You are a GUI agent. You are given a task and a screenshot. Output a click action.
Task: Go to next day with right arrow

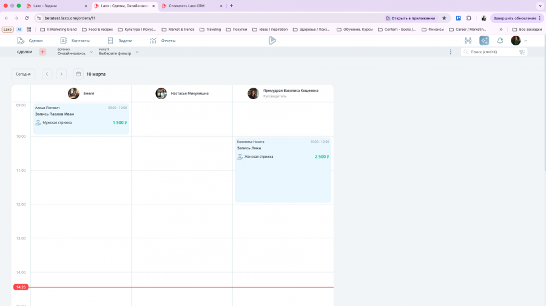pyautogui.click(x=61, y=74)
